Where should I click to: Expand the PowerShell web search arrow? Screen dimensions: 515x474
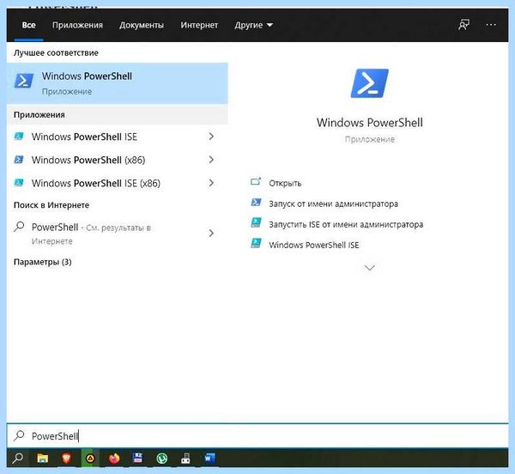pos(211,234)
